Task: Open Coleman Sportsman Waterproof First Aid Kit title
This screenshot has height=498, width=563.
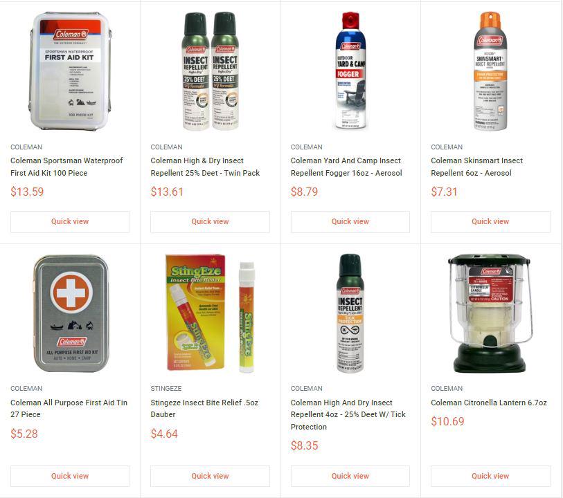Action: [x=66, y=167]
